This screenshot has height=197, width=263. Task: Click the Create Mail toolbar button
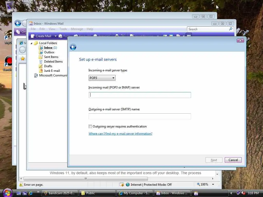(x=41, y=36)
